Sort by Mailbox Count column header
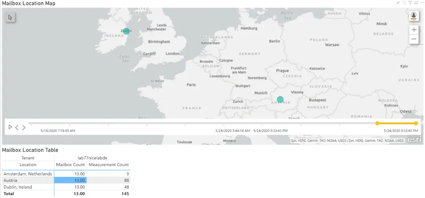 [70, 165]
